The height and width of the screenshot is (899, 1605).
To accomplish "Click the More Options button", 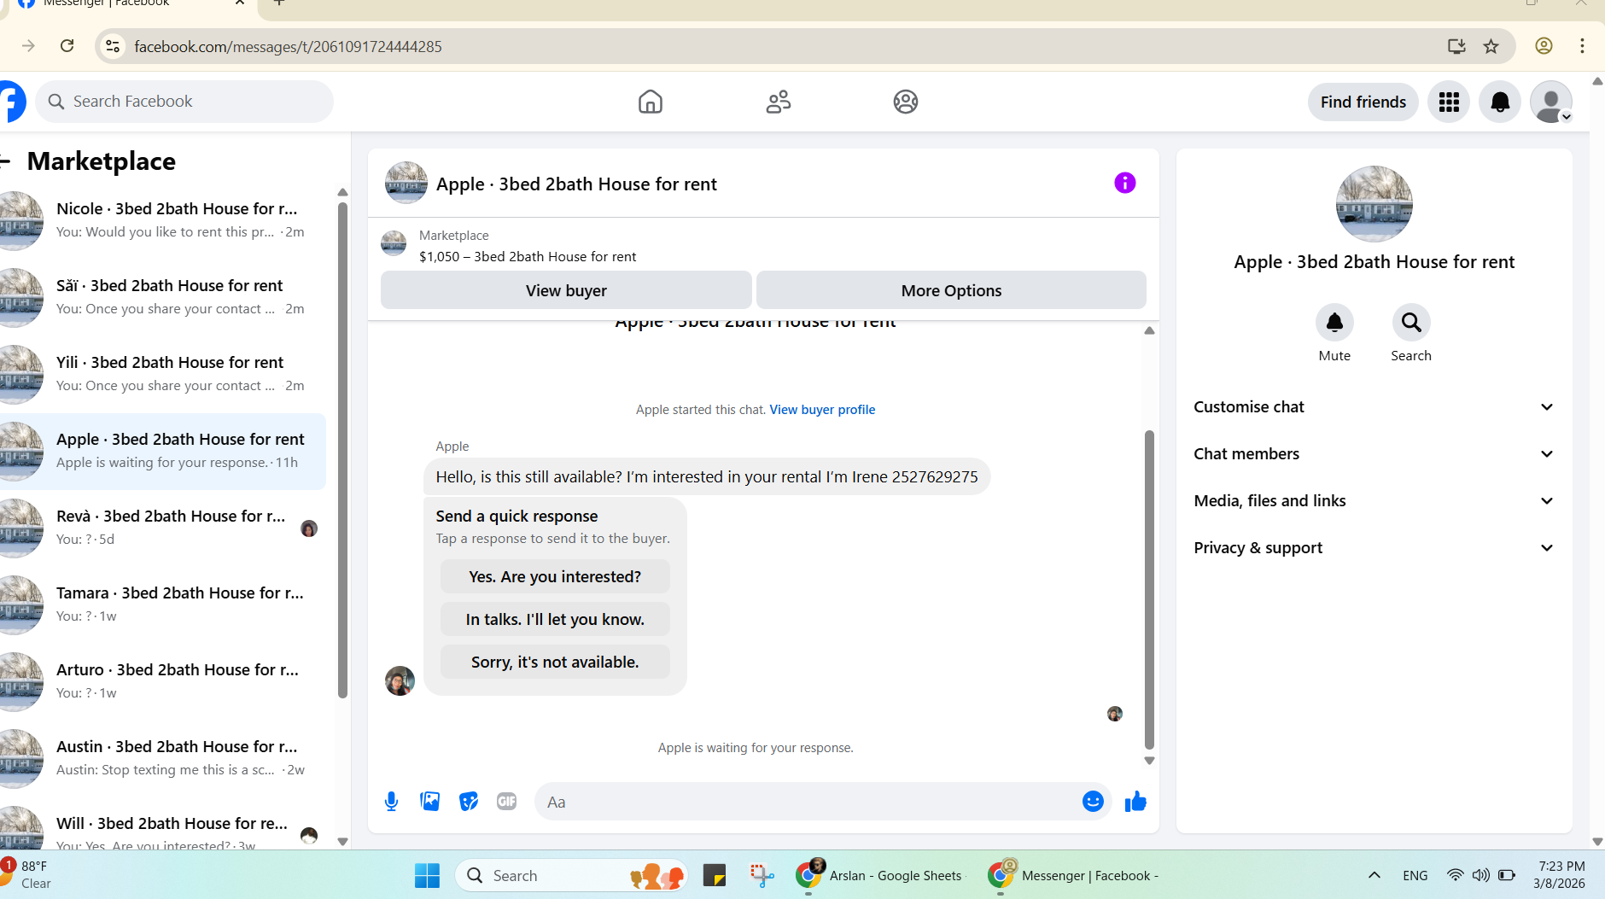I will tap(951, 290).
